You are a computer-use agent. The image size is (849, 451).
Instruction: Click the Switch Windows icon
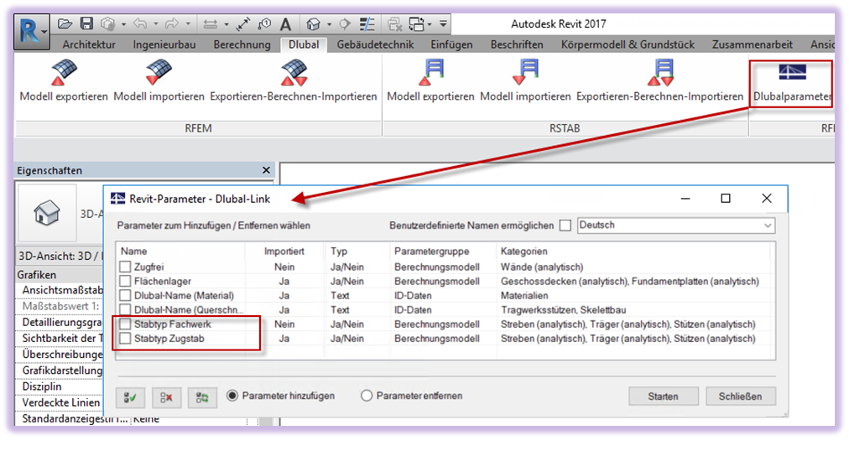pyautogui.click(x=417, y=23)
